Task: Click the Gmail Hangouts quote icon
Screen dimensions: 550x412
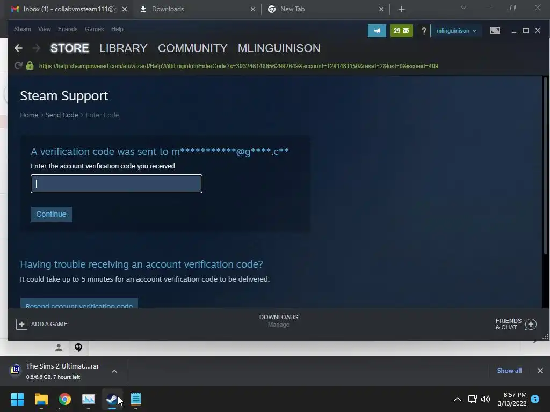Action: (78, 347)
